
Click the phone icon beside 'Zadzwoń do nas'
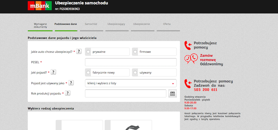coord(188,84)
